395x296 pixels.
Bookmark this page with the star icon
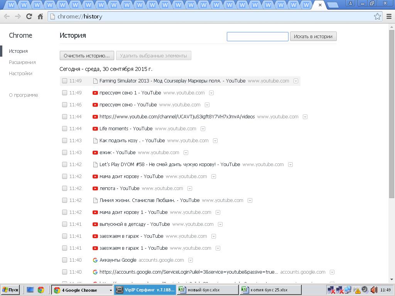(x=377, y=16)
